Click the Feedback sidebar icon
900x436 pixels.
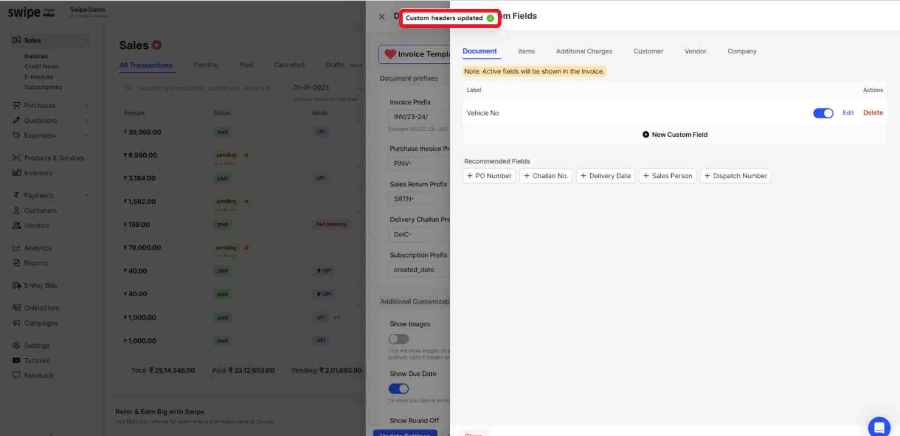(x=16, y=376)
